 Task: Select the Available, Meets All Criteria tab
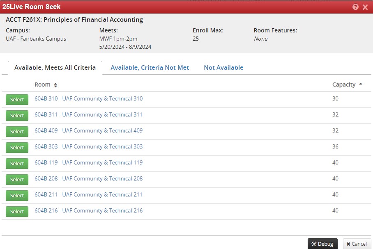click(55, 68)
